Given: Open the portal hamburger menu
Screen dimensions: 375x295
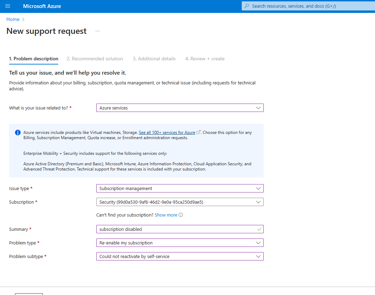Looking at the screenshot, I should click(x=8, y=6).
